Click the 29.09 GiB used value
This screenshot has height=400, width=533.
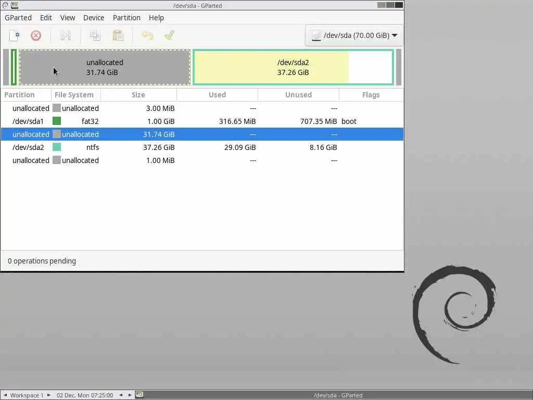point(240,147)
